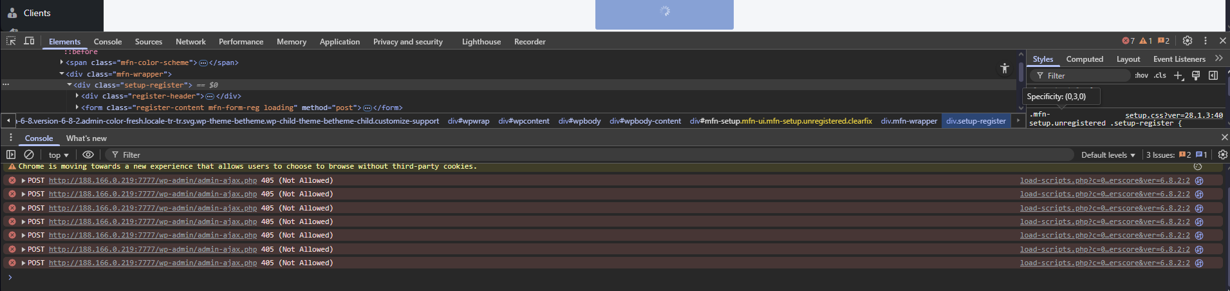This screenshot has width=1230, height=291.
Task: Show the console sidebar panel icon
Action: pyautogui.click(x=11, y=155)
